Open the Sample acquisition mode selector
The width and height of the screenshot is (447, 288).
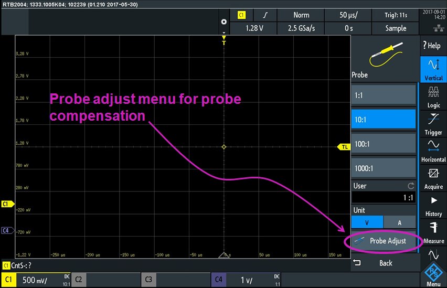tap(396, 28)
